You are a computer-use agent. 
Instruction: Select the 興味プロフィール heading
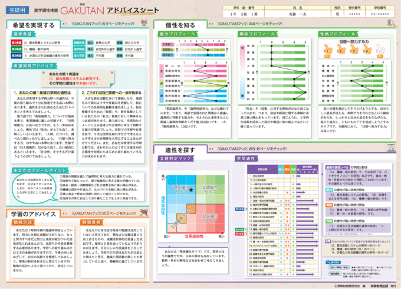click(257, 34)
